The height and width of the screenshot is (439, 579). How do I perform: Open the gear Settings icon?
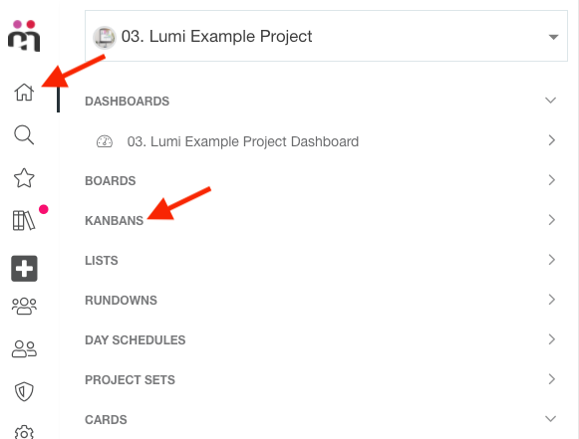point(24,432)
